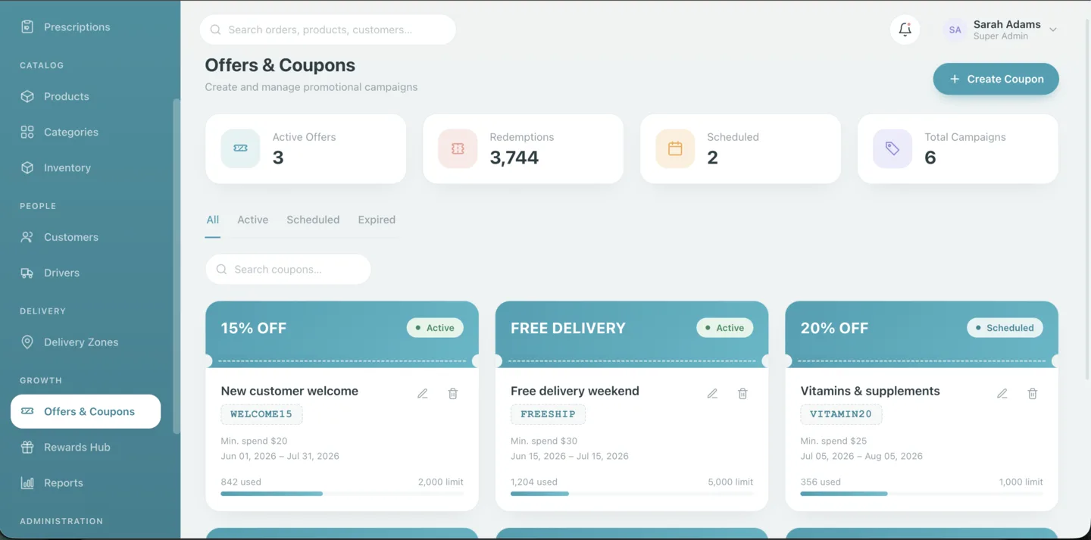
Task: Click the FREESHIP usage progress bar
Action: [632, 494]
